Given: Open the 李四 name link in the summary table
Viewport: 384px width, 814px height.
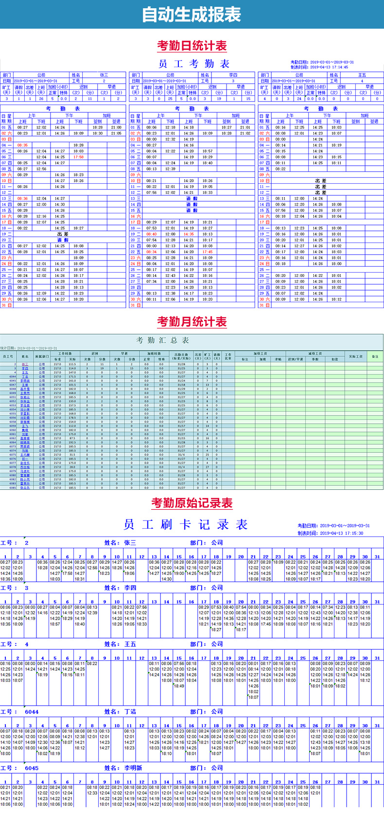Looking at the screenshot, I should point(25,368).
